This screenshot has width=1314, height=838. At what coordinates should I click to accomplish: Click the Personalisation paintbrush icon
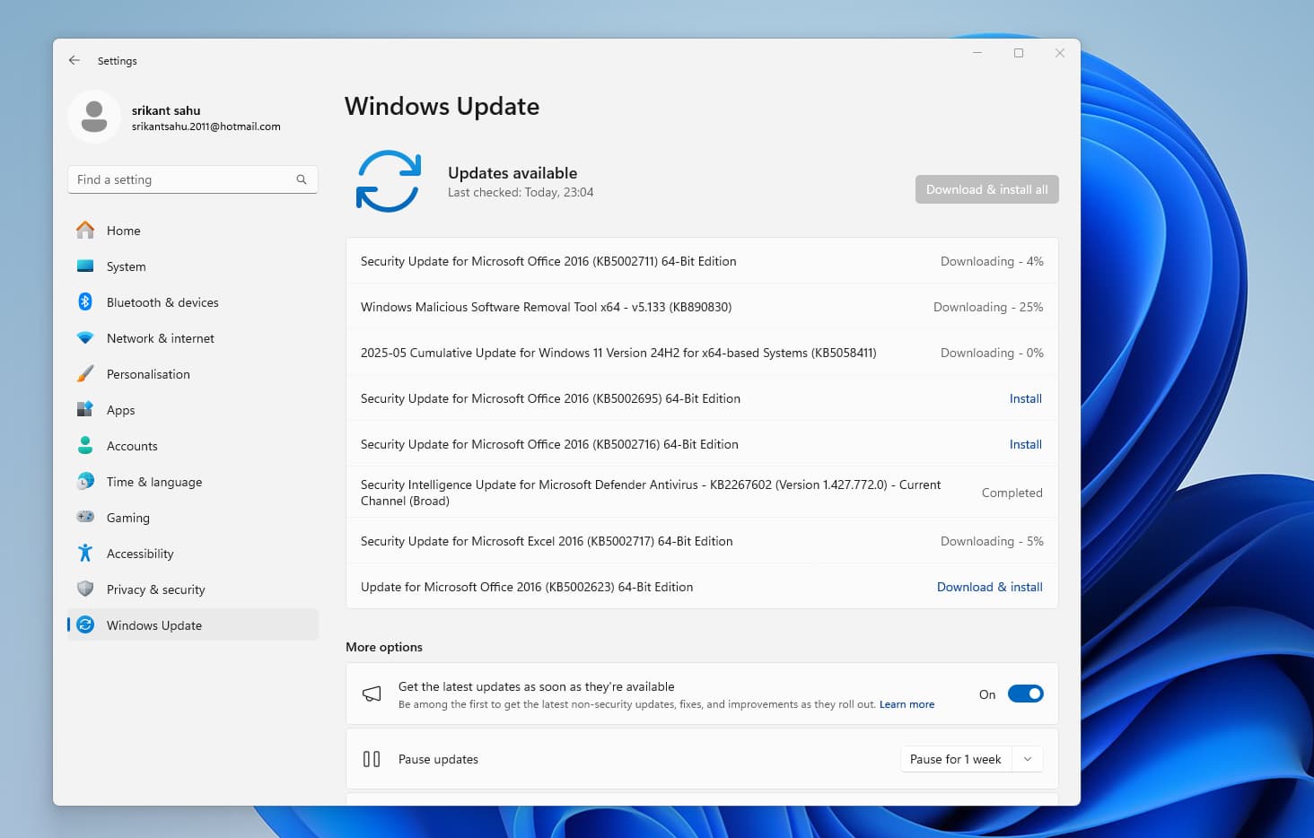click(84, 374)
